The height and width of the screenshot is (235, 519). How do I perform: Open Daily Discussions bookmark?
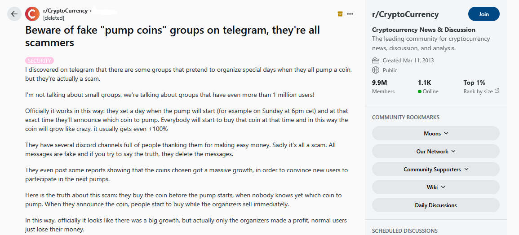(x=435, y=205)
